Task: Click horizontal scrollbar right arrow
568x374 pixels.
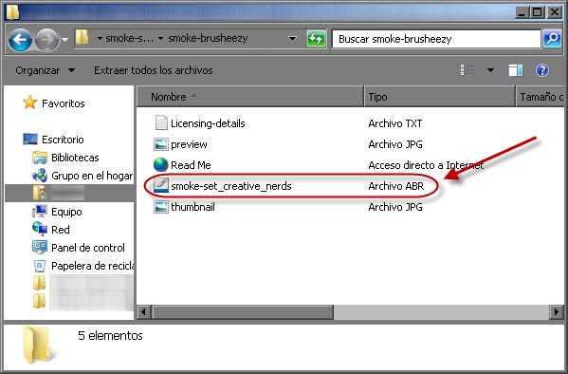Action: coord(557,312)
